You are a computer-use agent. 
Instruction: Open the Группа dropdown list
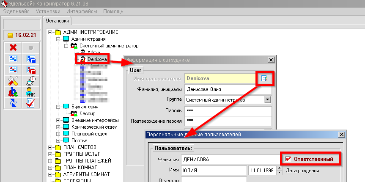[267, 99]
